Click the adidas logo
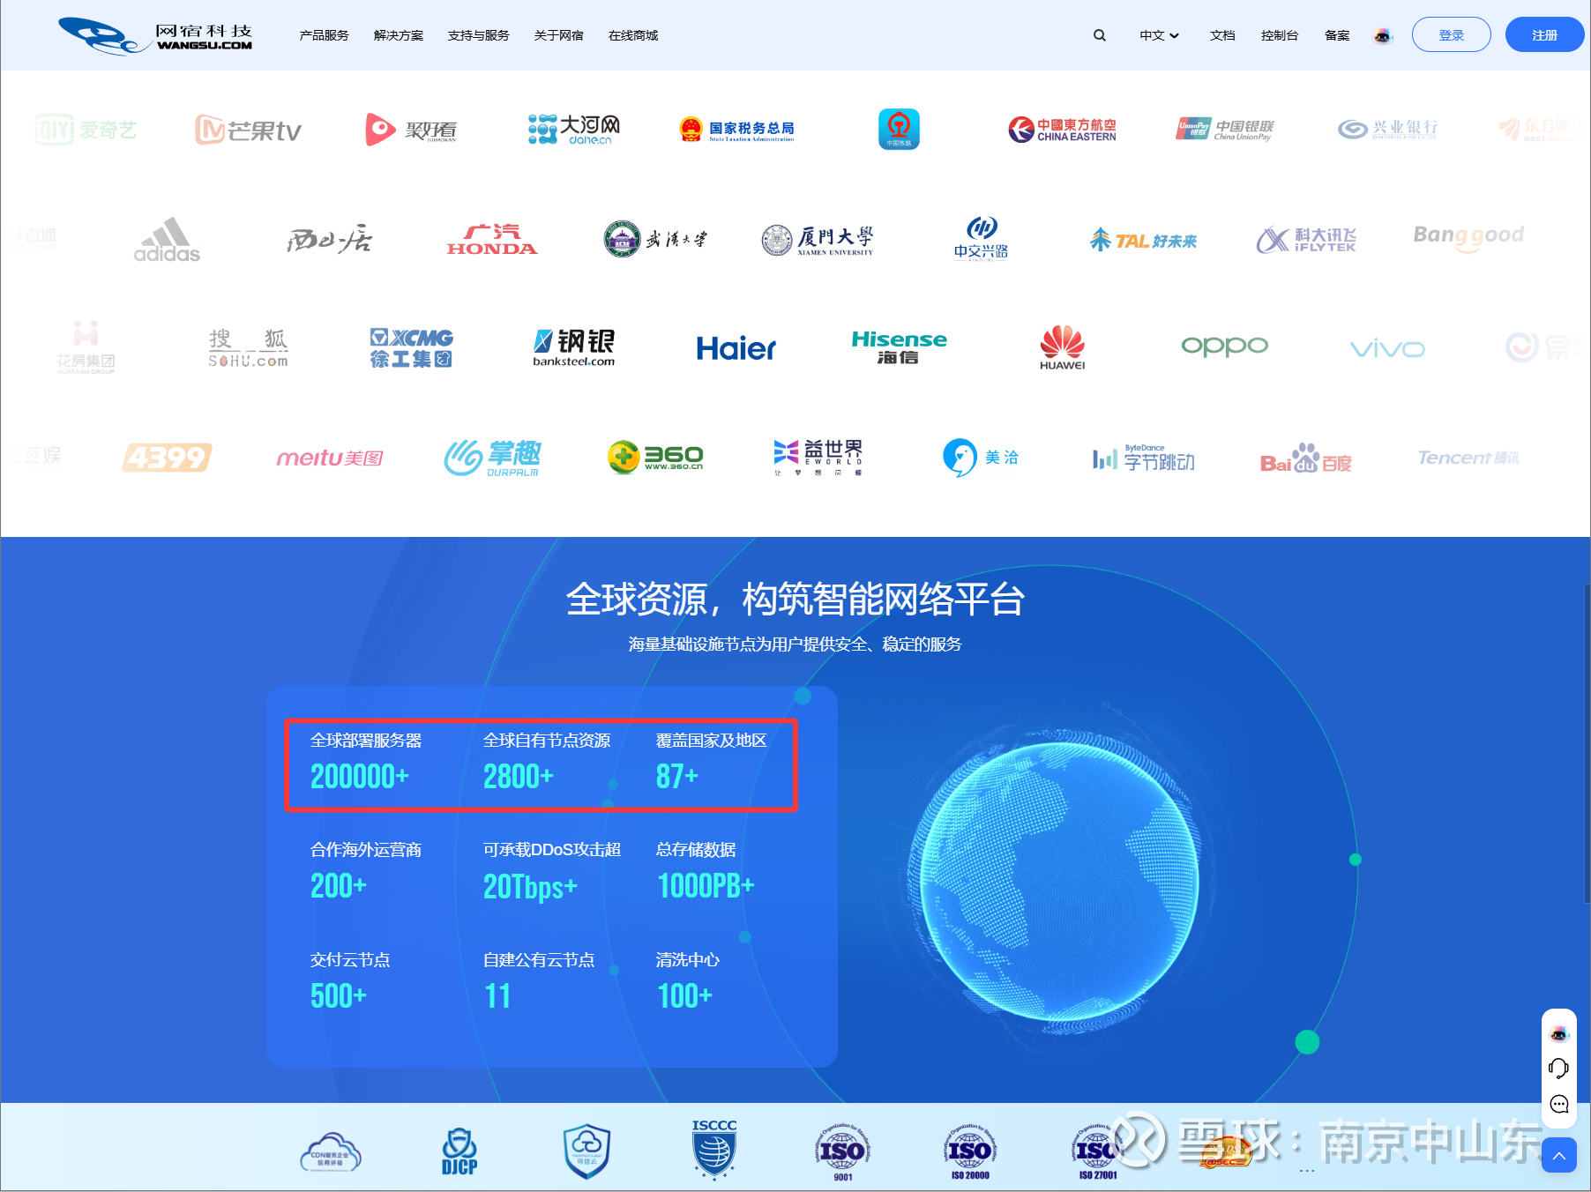This screenshot has height=1192, width=1591. pyautogui.click(x=167, y=239)
